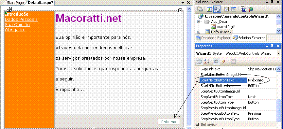The width and height of the screenshot is (283, 129).
Task: Select the C:\aspnet\usandoControleWizard\ project node
Action: [x=237, y=16]
